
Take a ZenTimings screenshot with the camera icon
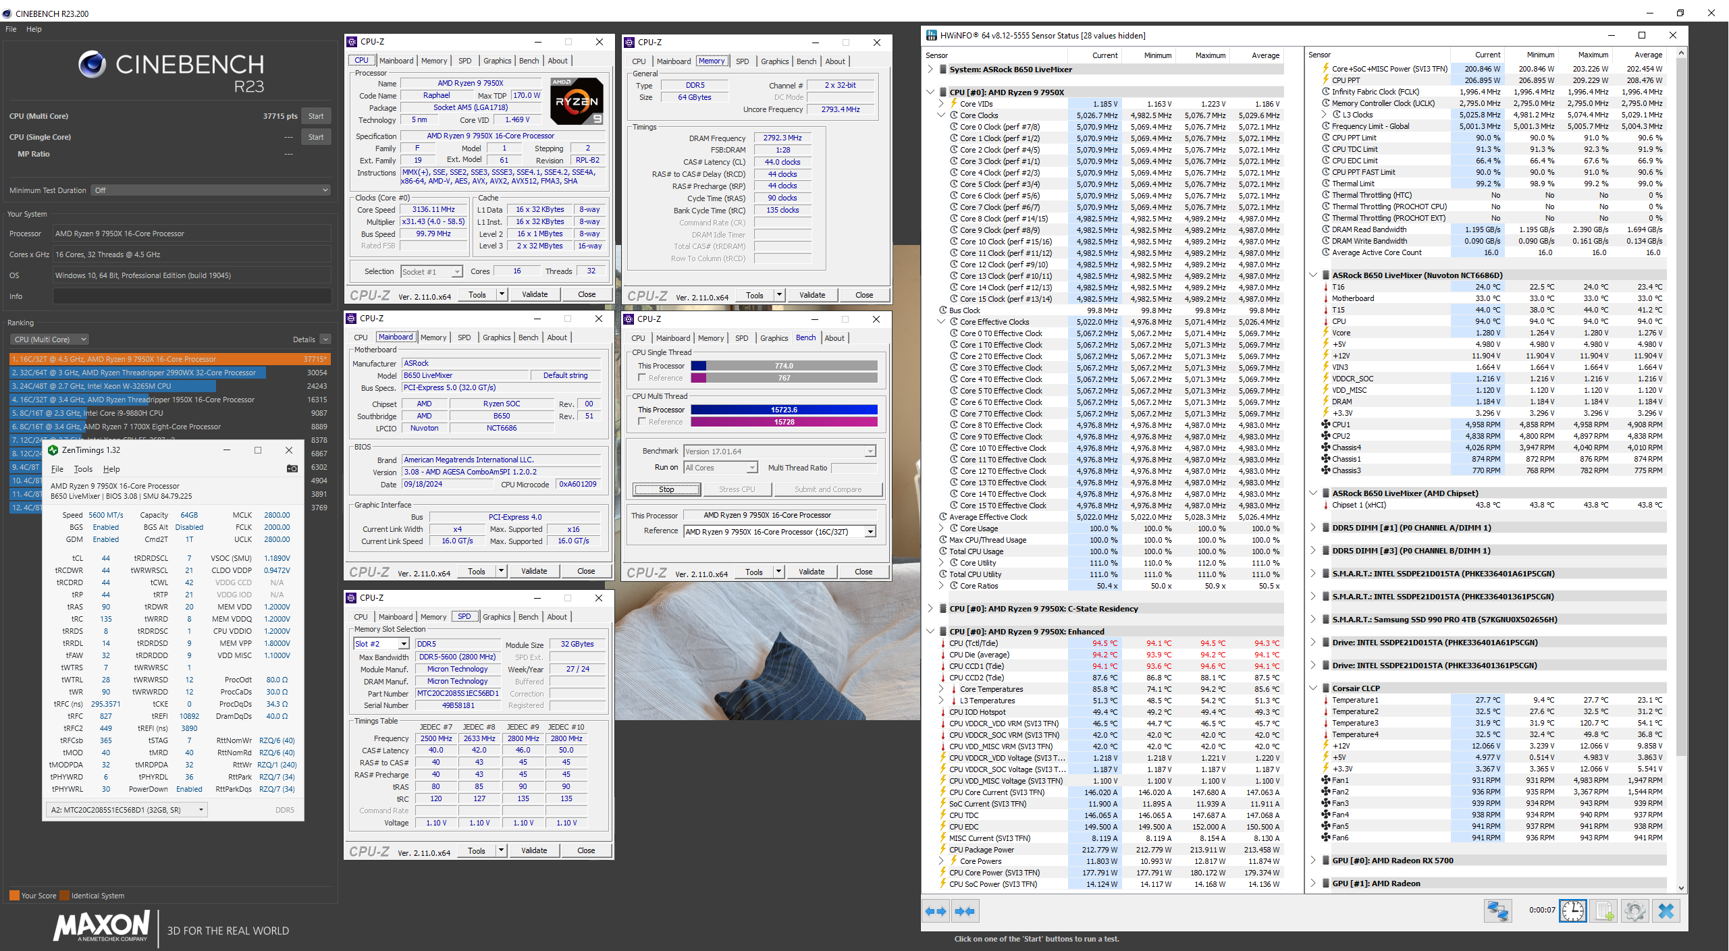292,468
